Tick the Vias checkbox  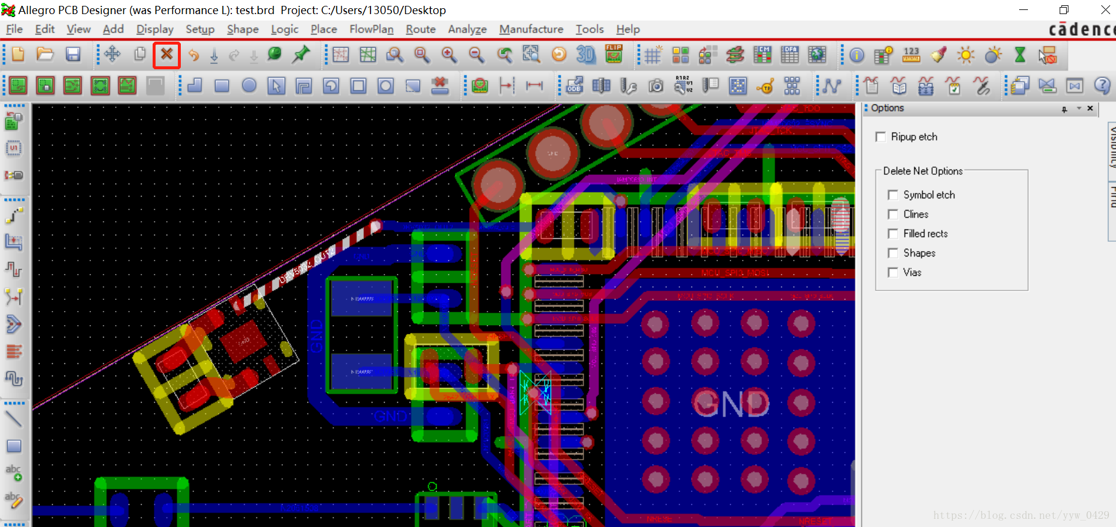click(893, 272)
